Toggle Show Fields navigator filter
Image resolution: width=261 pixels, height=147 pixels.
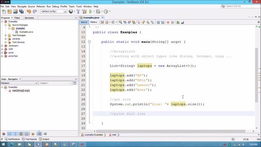(x=9, y=134)
